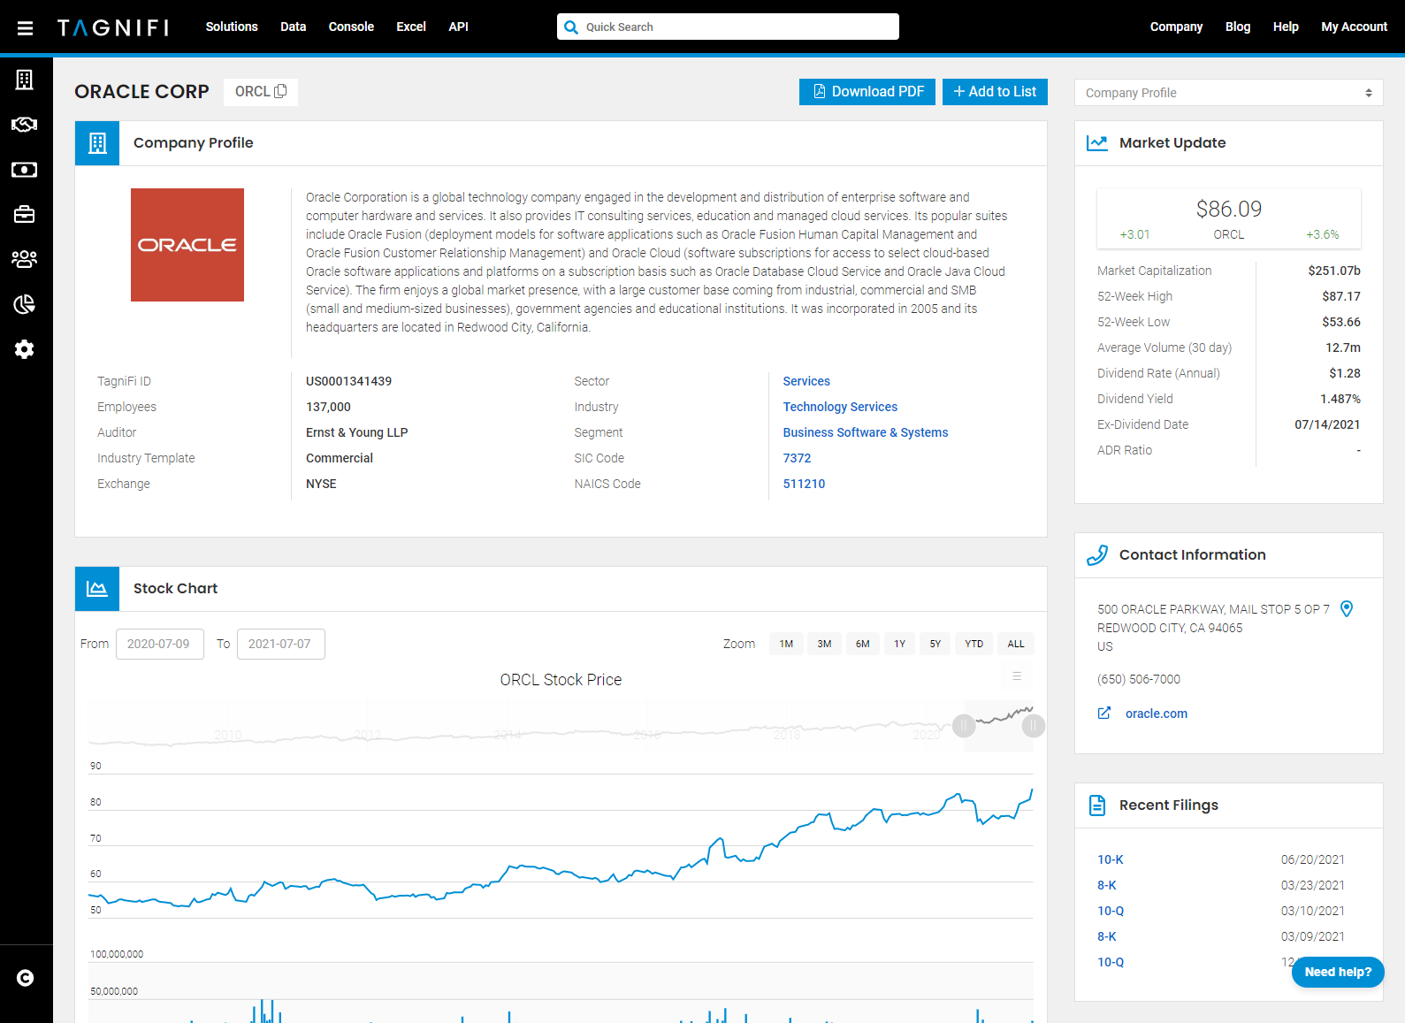Open the chart context menu icon
This screenshot has width=1405, height=1023.
tap(1017, 676)
